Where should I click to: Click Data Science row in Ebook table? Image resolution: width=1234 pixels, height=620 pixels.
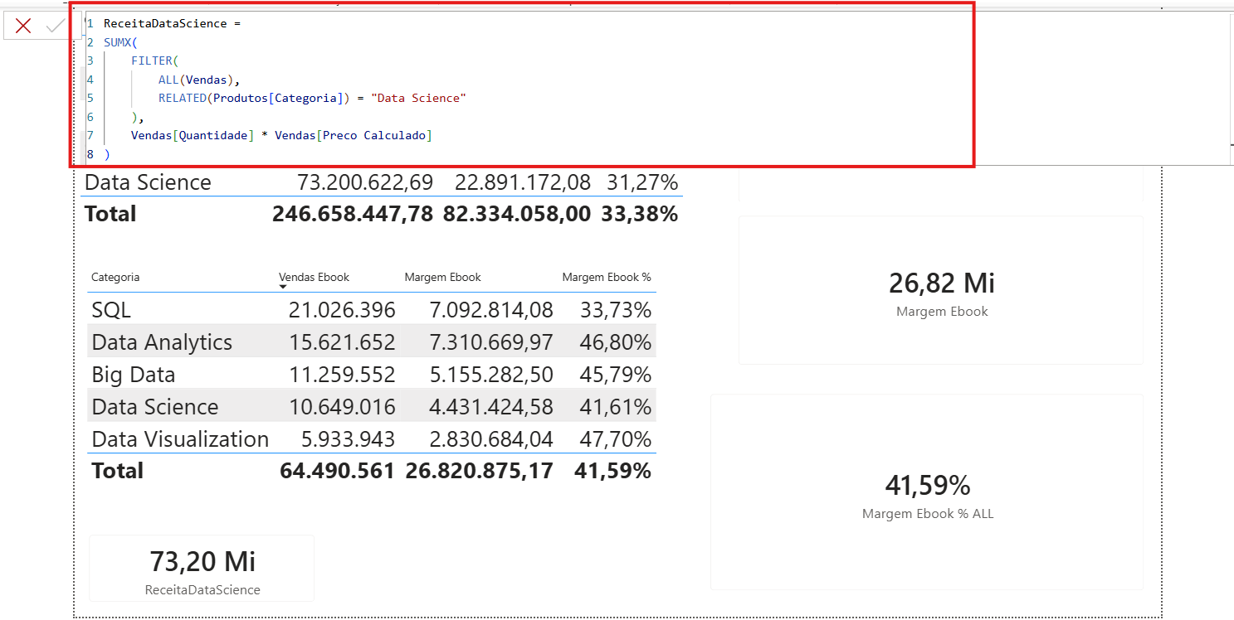coord(372,406)
